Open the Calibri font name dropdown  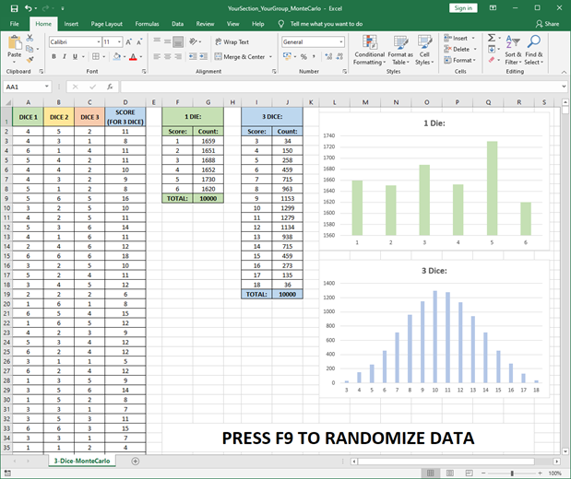pos(99,42)
